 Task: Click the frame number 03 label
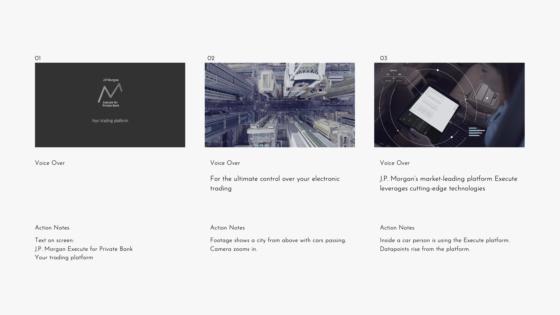click(384, 58)
